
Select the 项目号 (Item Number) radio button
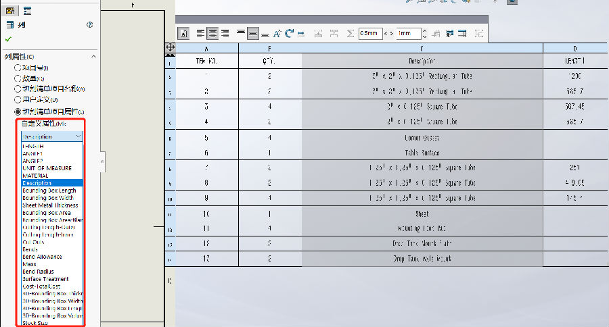pos(18,68)
